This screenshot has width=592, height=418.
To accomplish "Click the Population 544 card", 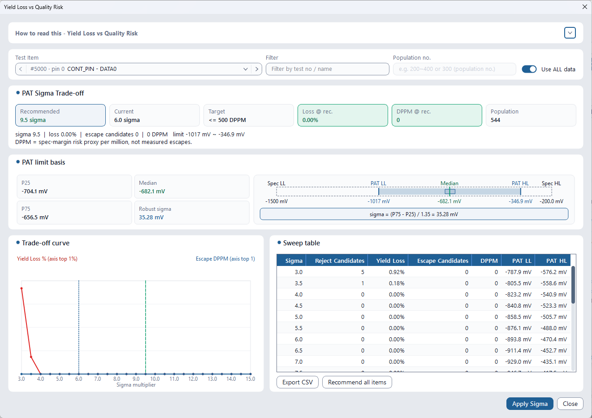I will (x=531, y=115).
